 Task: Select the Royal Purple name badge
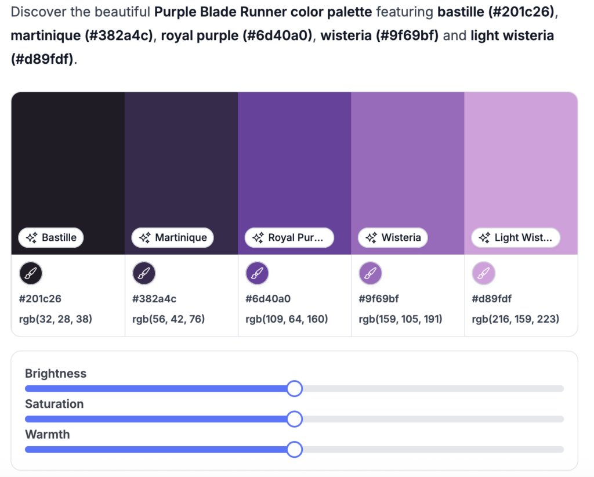(289, 238)
